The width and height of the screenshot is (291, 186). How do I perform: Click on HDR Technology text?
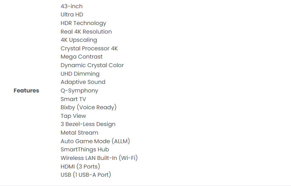[83, 23]
